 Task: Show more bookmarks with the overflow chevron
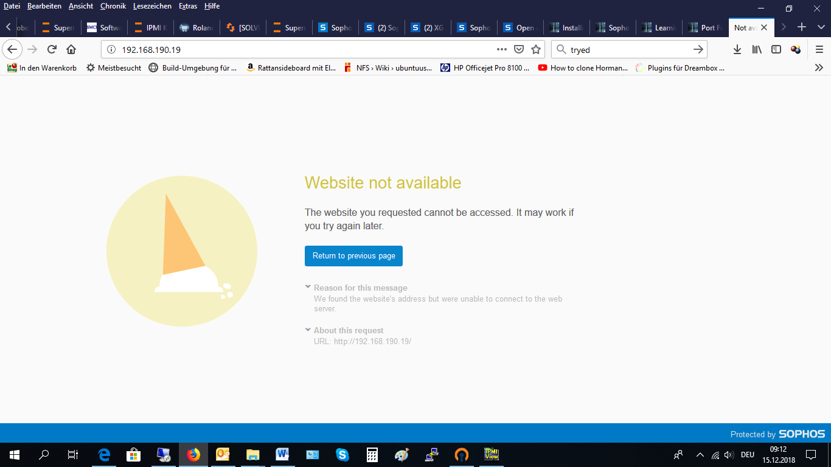pyautogui.click(x=819, y=68)
